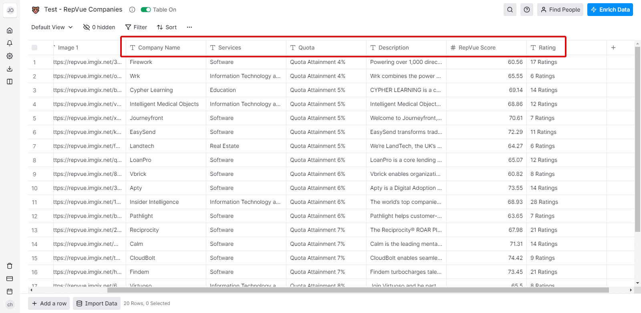641x313 pixels.
Task: Click the Enrich Data button
Action: [610, 10]
